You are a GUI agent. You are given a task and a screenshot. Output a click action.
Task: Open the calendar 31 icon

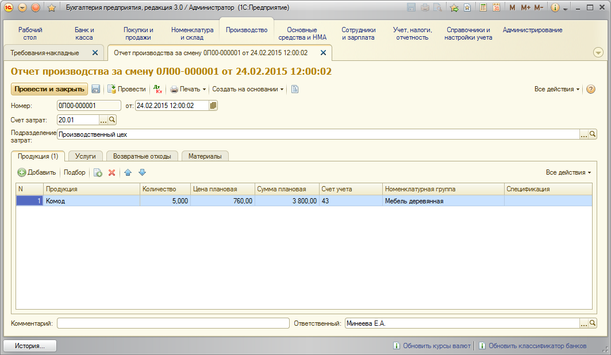(496, 7)
